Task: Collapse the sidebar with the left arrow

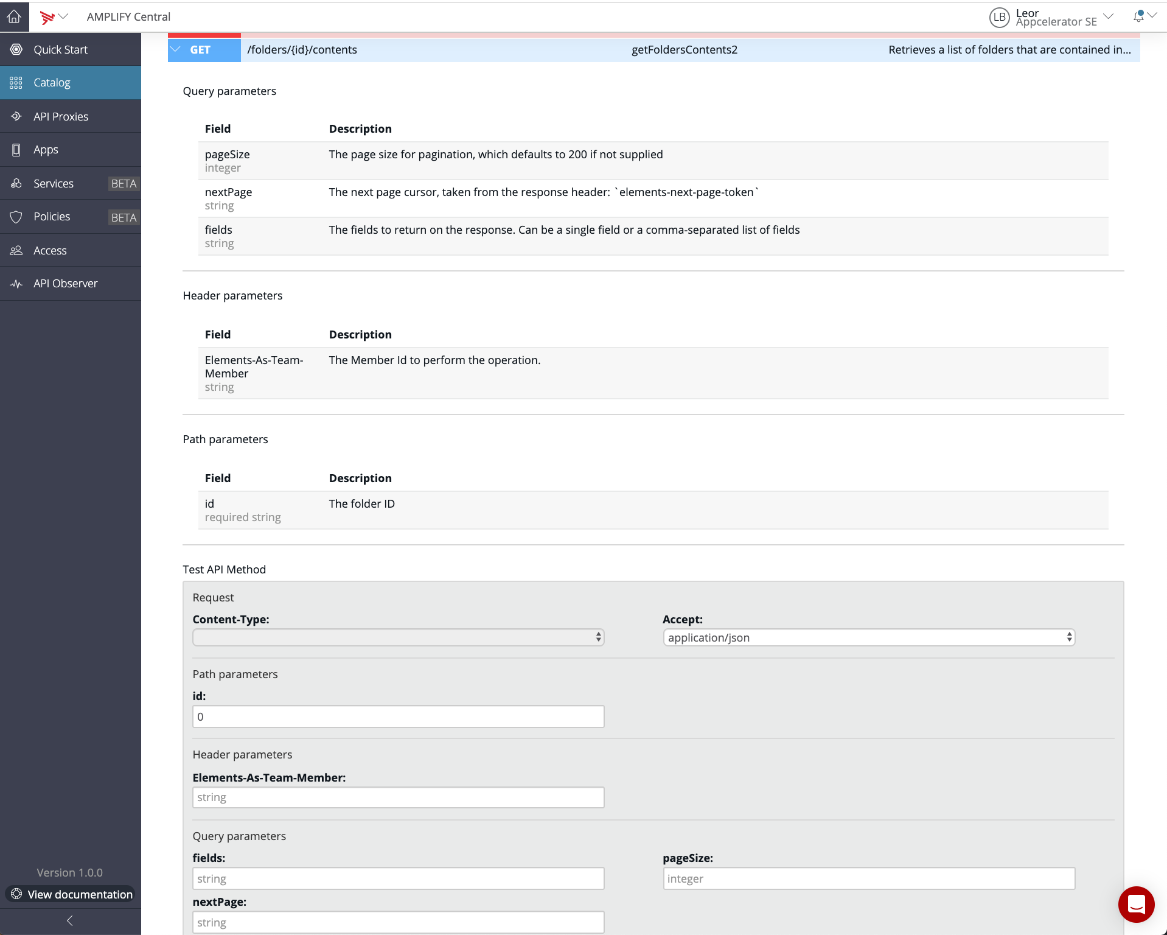Action: [70, 921]
